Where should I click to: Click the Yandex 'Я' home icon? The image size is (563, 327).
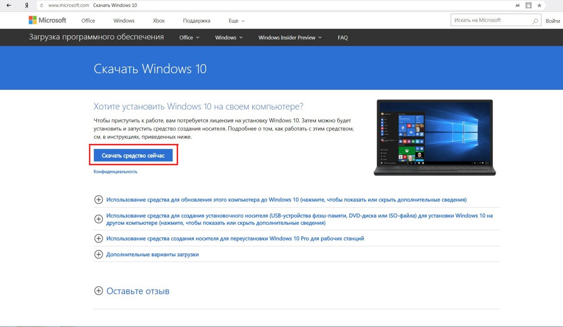[26, 5]
